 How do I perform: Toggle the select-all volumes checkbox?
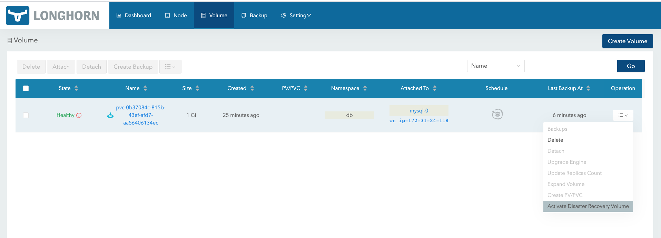[26, 88]
